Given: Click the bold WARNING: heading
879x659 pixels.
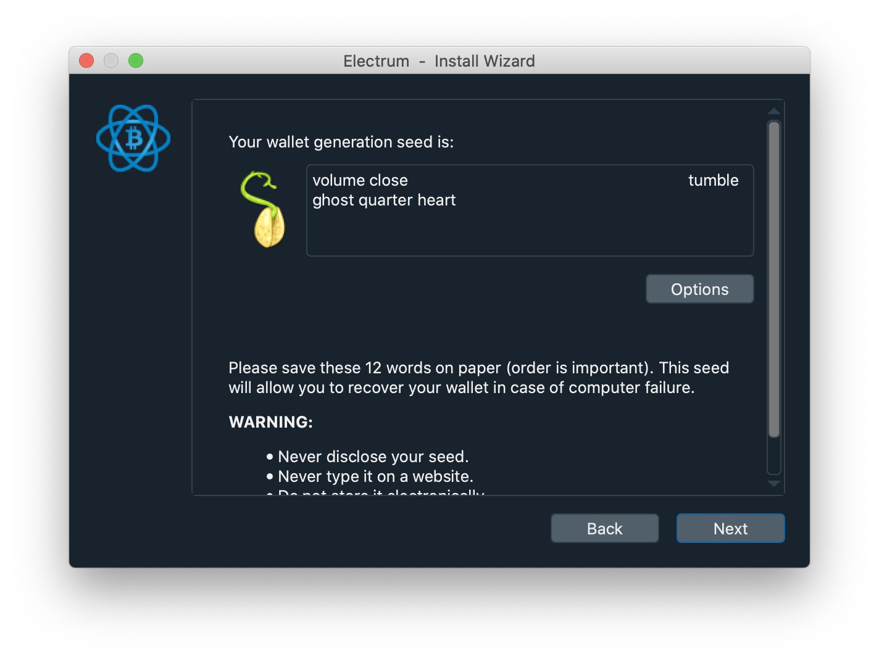Looking at the screenshot, I should click(270, 422).
